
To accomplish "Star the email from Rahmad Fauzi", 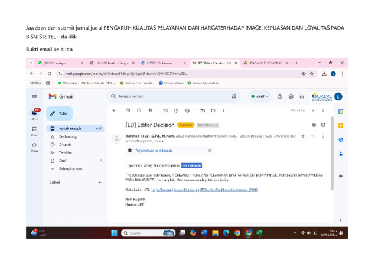I will pos(304,136).
